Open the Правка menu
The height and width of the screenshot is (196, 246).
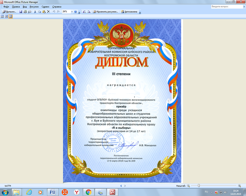pos(16,7)
